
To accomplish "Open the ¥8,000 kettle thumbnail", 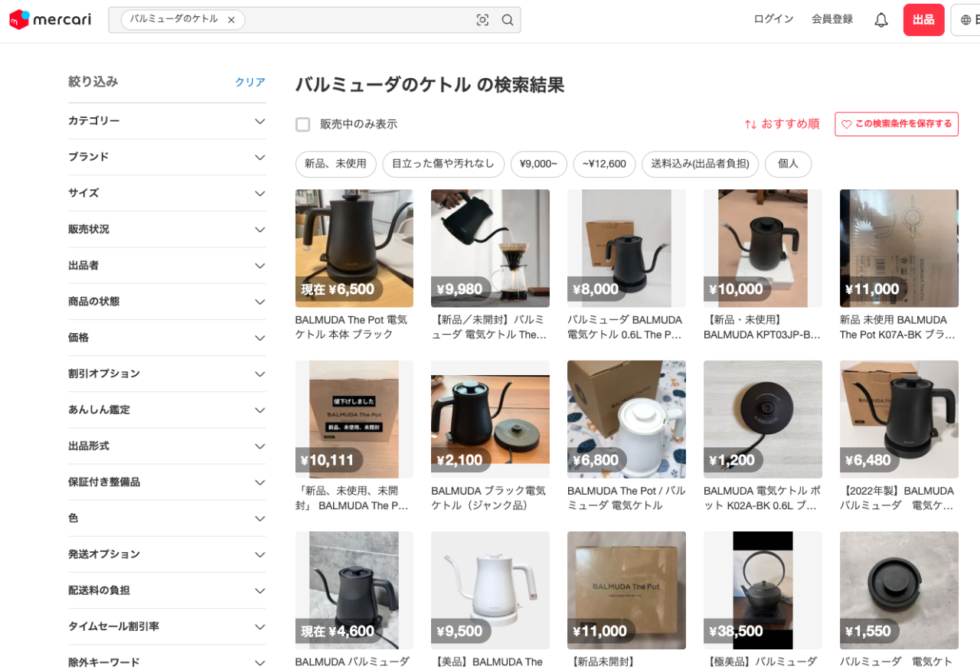I will pos(626,249).
